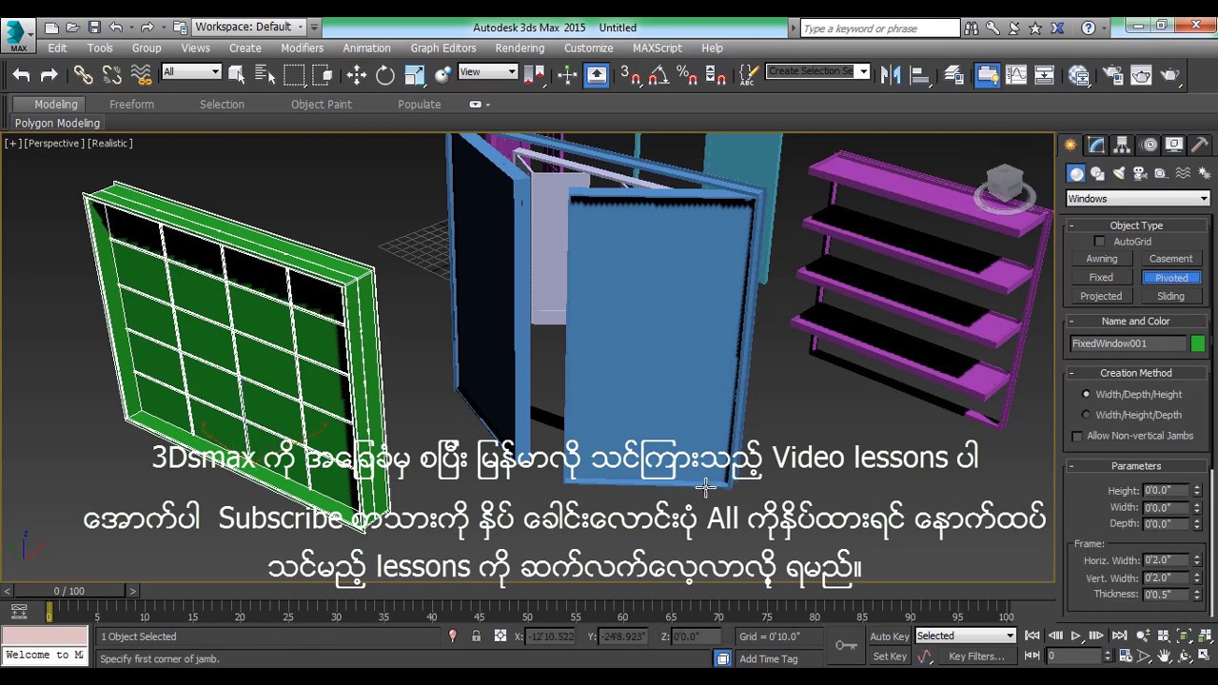Select Width/Depth/Height creation method

(1086, 394)
